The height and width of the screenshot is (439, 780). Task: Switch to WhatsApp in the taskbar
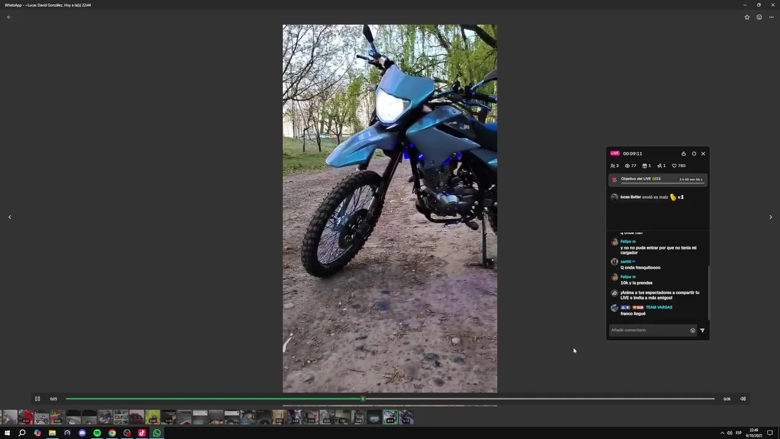pyautogui.click(x=157, y=433)
